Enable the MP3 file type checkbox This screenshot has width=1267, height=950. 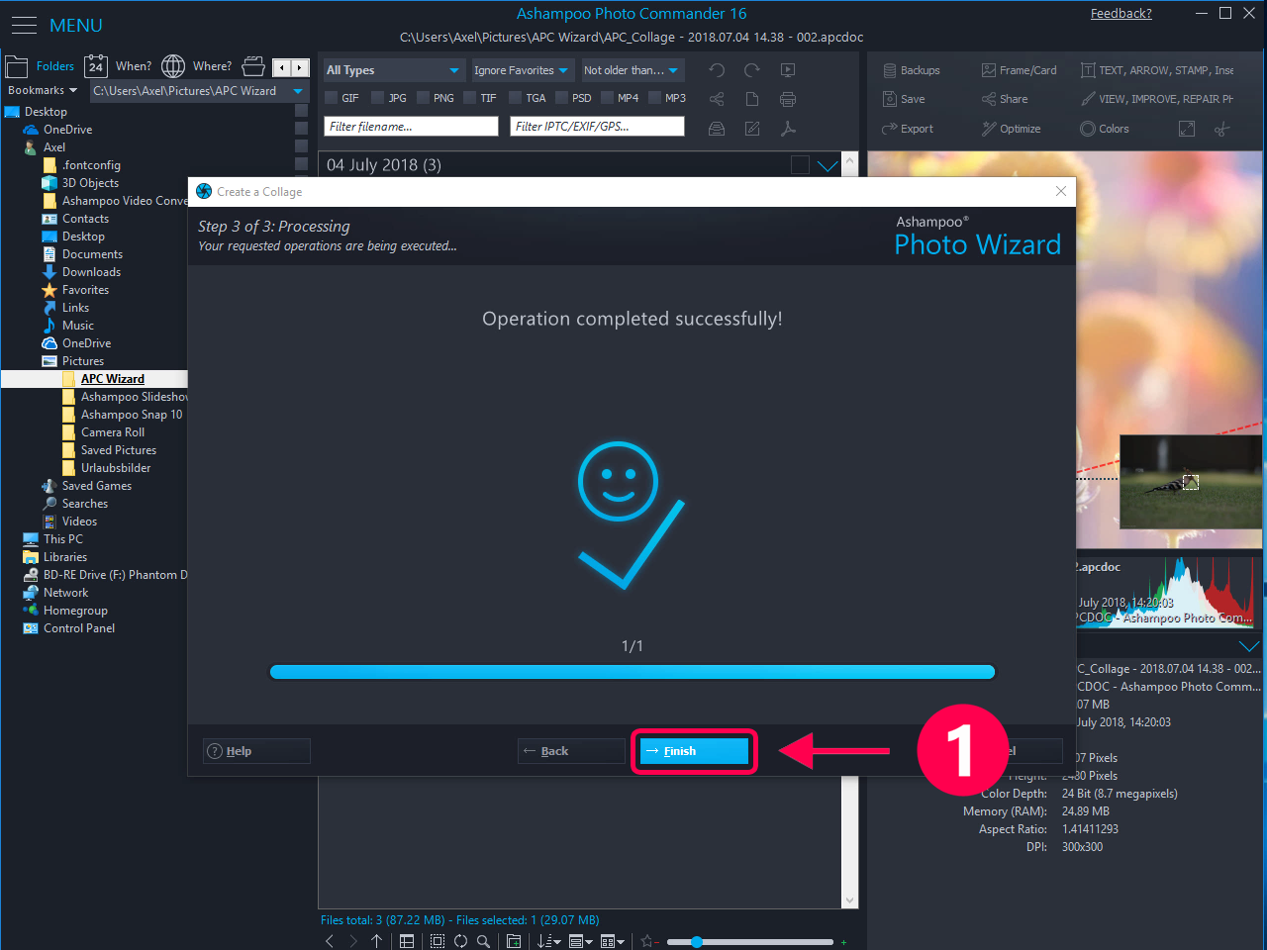[x=655, y=98]
